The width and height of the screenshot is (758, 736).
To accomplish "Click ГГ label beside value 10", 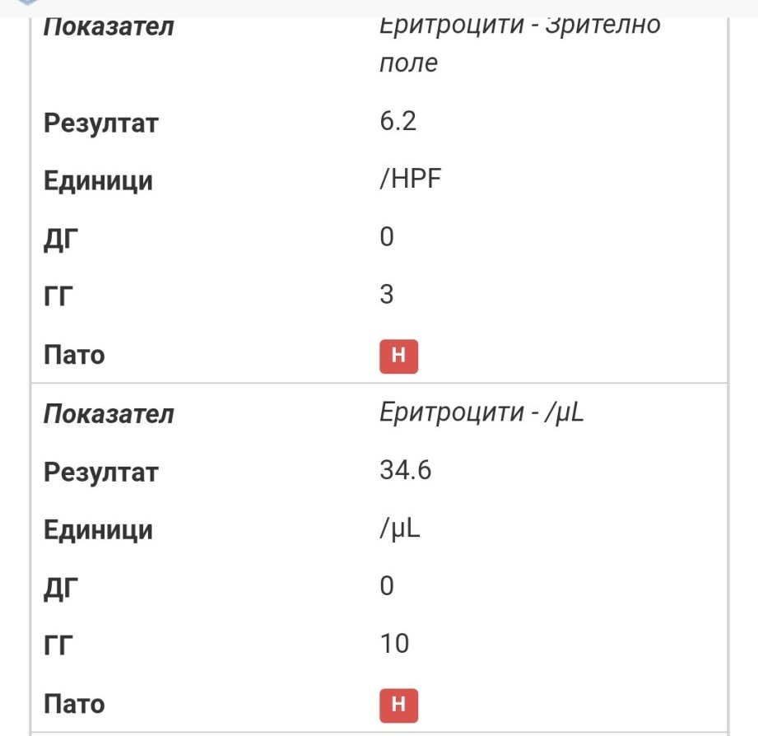I will (x=58, y=644).
